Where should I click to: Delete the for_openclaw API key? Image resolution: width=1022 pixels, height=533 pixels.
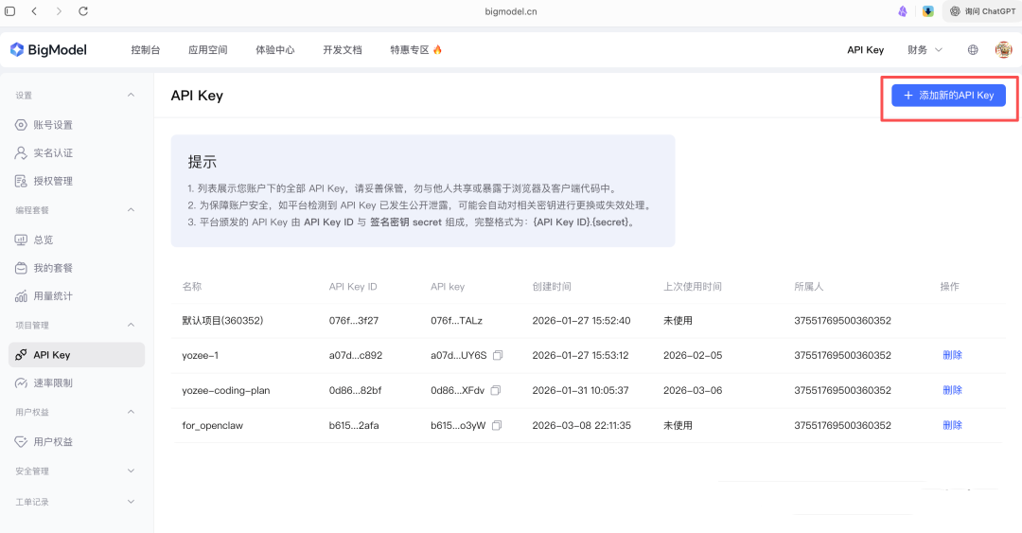(952, 425)
